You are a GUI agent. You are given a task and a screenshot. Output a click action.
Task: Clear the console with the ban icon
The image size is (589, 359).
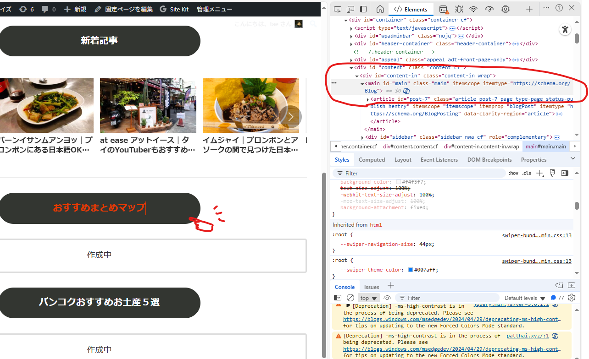pos(350,298)
